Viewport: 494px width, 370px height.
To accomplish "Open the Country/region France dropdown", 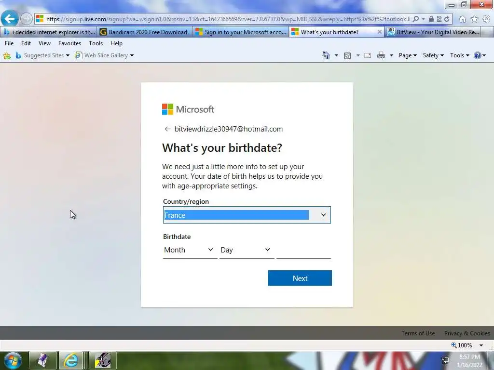I will (x=247, y=215).
